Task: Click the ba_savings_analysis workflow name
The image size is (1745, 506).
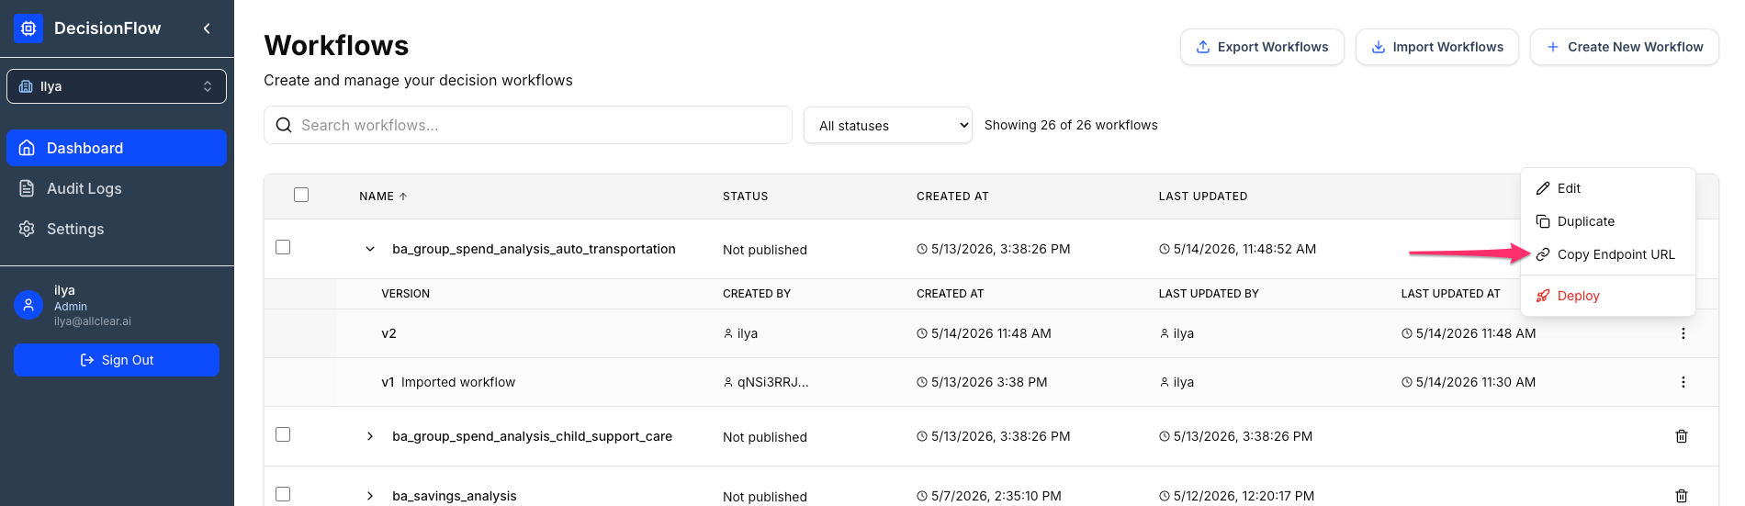Action: point(455,496)
